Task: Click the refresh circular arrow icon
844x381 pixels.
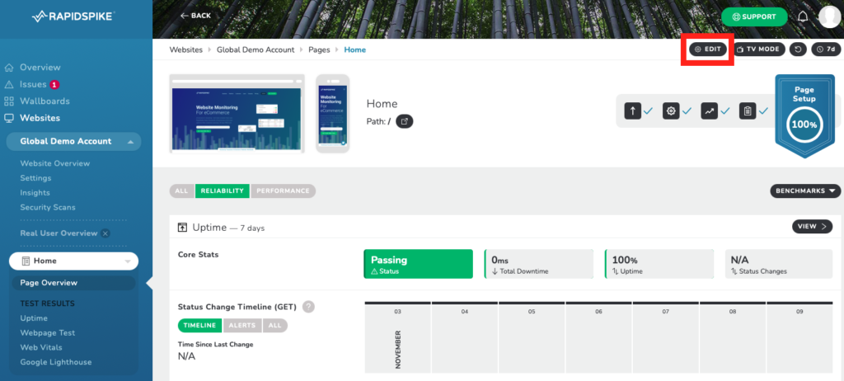Action: click(798, 49)
